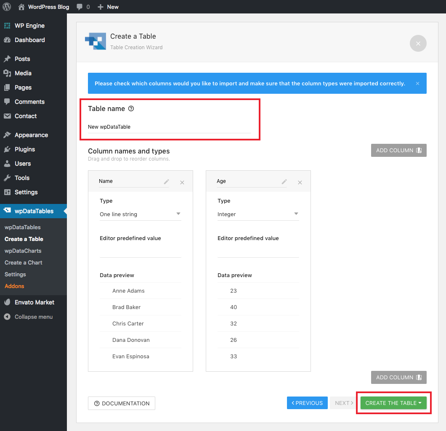This screenshot has width=446, height=431.
Task: Click the Table name help icon
Action: click(131, 108)
